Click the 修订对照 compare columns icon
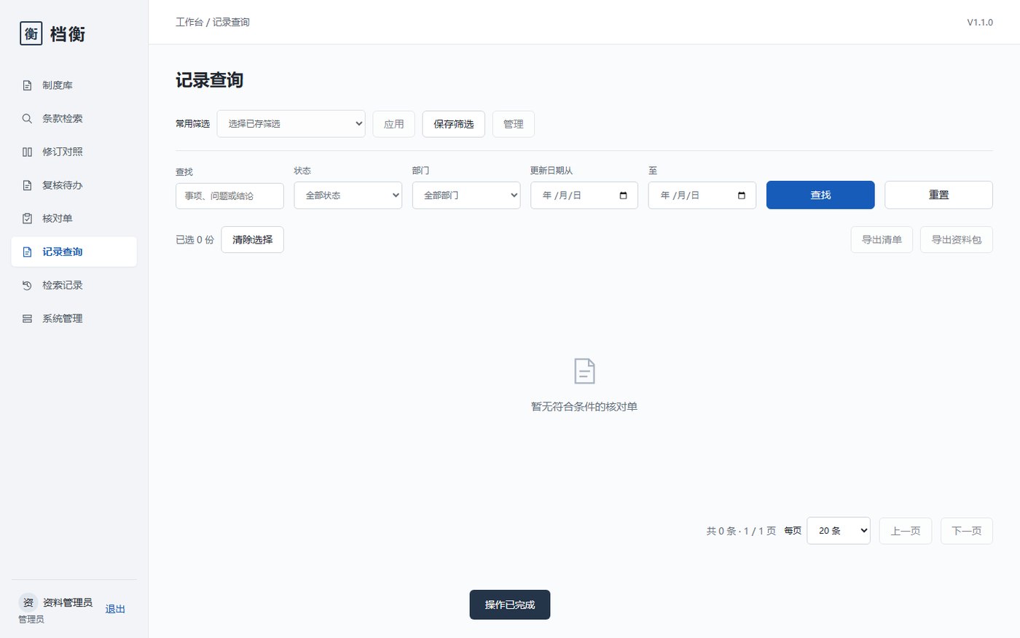1020x638 pixels. pyautogui.click(x=27, y=152)
